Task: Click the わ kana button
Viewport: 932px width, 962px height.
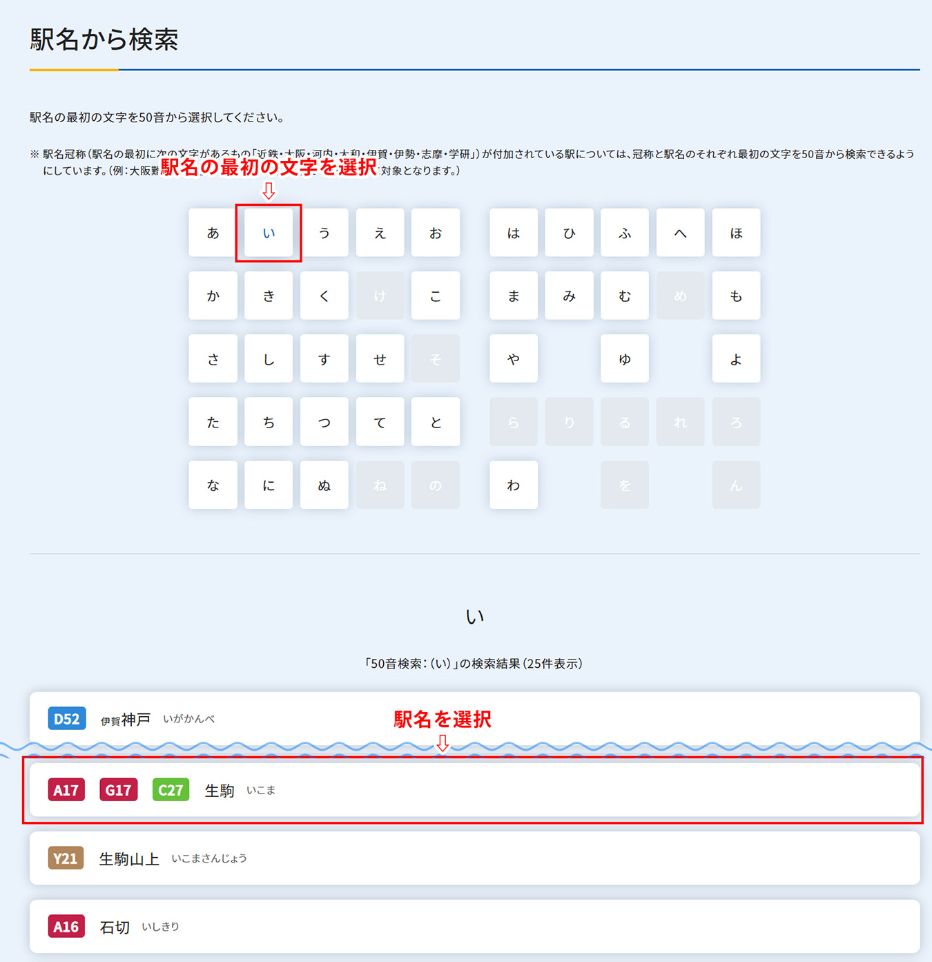Action: [514, 485]
